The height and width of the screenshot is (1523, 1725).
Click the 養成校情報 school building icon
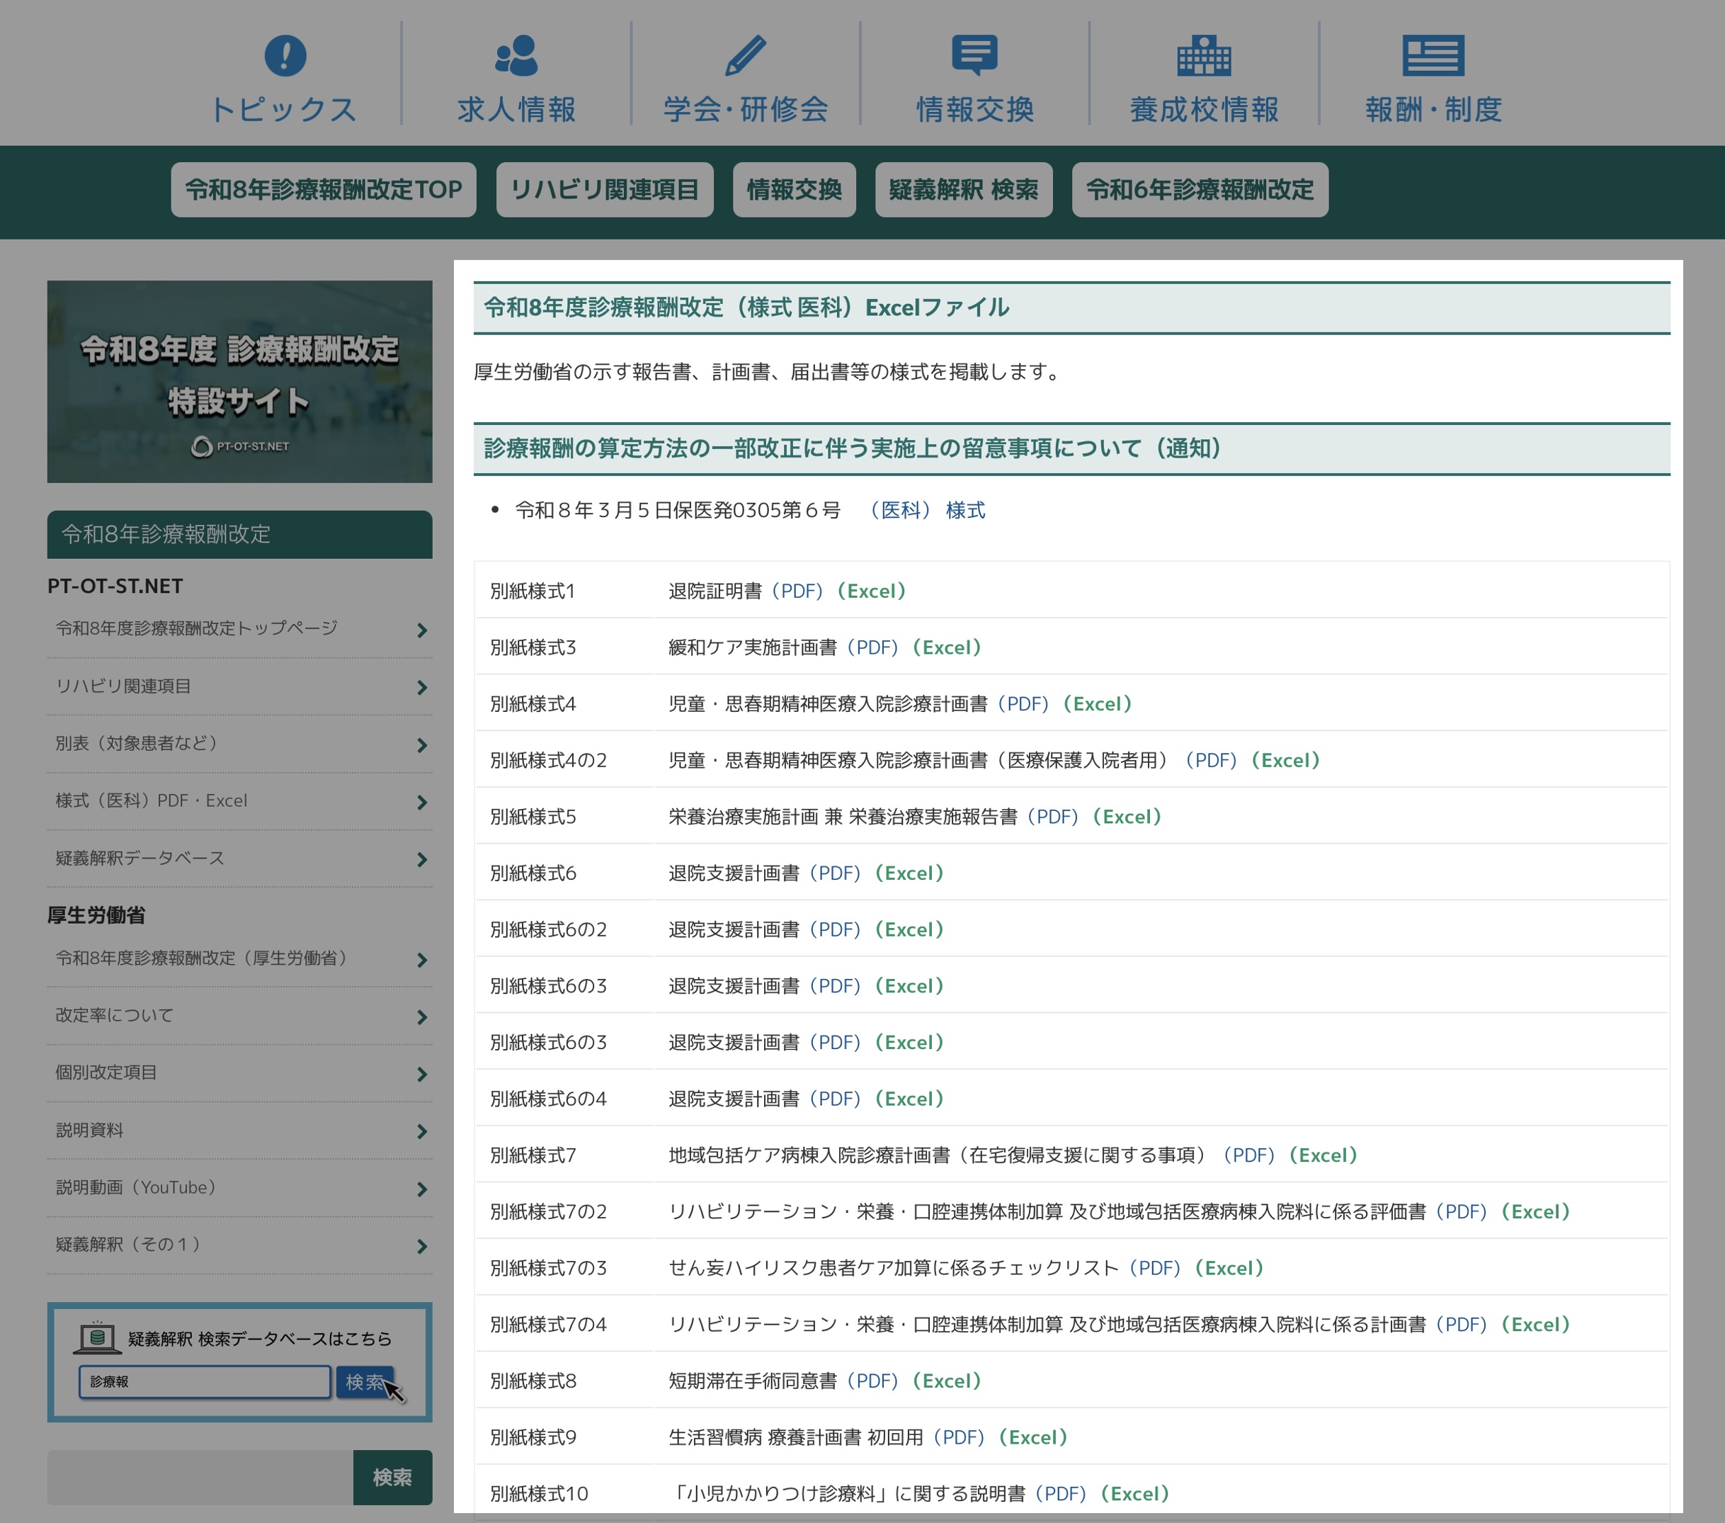1203,56
